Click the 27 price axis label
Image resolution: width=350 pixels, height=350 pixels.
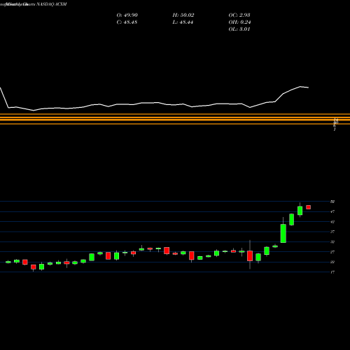[332, 252]
